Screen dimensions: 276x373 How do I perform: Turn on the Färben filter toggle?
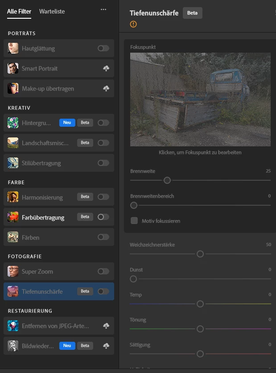tap(103, 237)
